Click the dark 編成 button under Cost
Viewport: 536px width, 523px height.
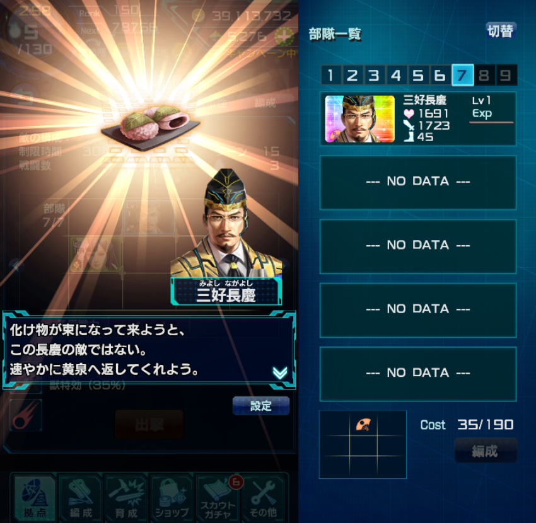coord(486,451)
